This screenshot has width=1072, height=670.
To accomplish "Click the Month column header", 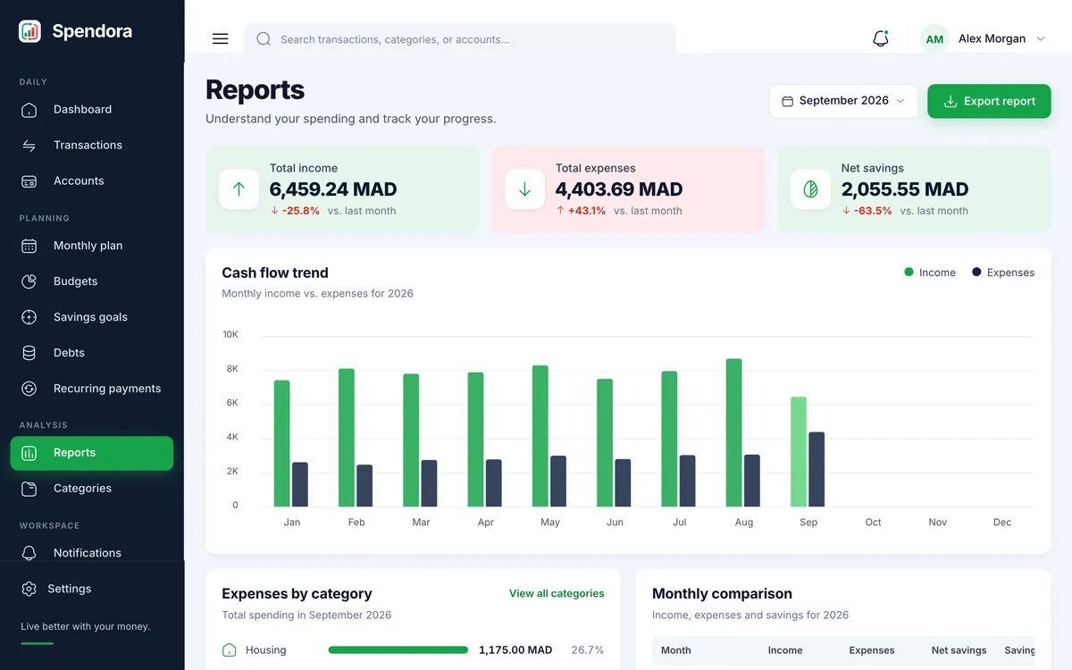I will point(676,650).
